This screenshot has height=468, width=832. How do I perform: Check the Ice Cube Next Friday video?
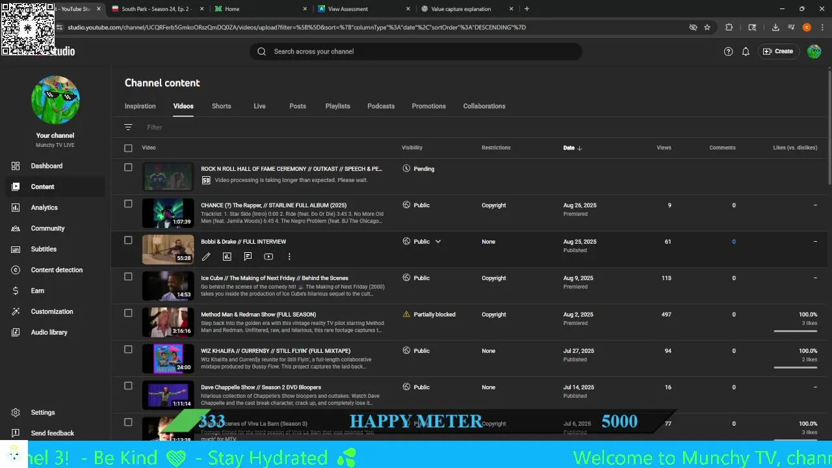click(128, 277)
